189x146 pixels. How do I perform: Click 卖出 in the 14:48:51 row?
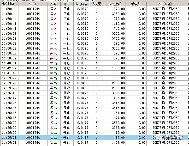(54, 63)
